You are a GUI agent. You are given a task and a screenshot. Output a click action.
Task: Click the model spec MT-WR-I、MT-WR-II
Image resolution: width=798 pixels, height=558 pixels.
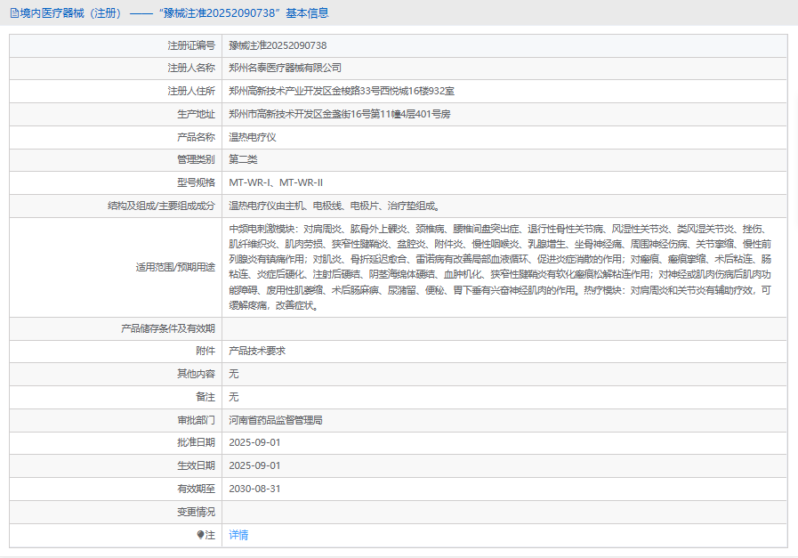click(276, 183)
